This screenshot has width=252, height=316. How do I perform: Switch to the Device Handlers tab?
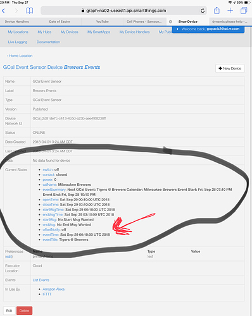[x=17, y=21]
